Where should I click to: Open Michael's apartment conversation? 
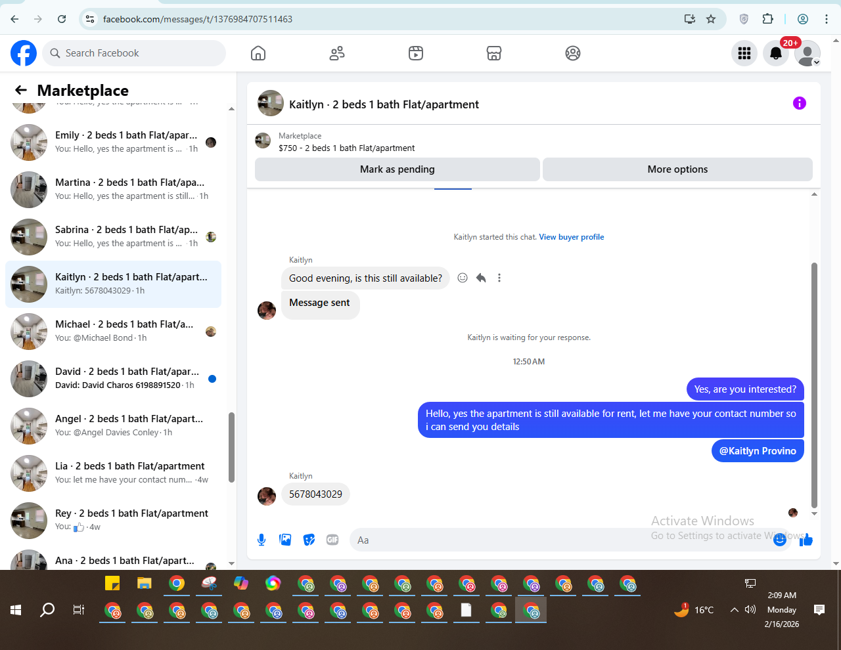click(x=113, y=332)
